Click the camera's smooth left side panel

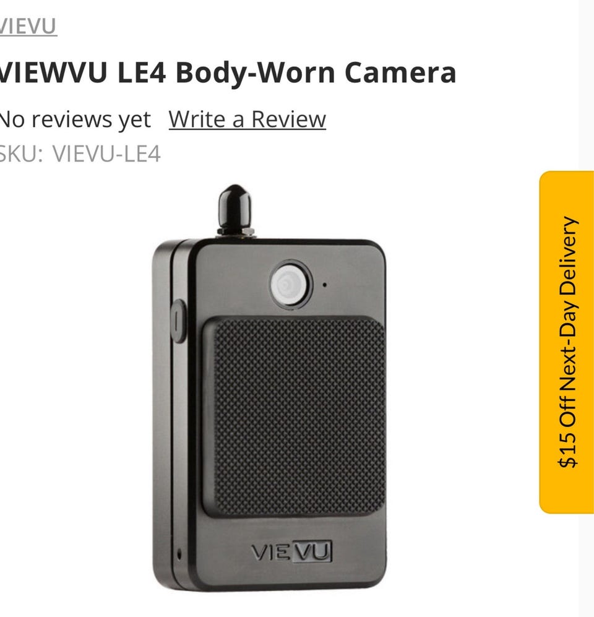162,417
